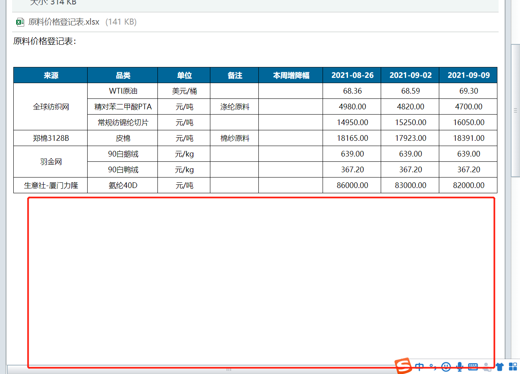Select the "2021-09-09" column header
This screenshot has width=520, height=374.
point(468,75)
